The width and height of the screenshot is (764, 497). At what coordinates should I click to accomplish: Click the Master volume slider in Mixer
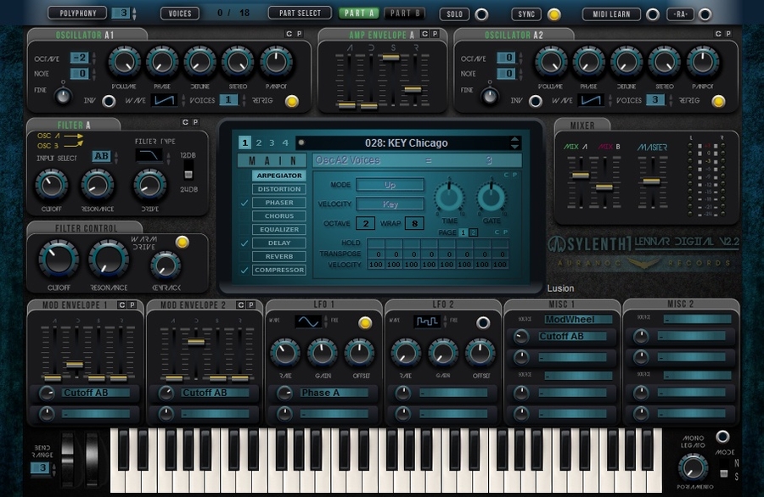click(650, 181)
